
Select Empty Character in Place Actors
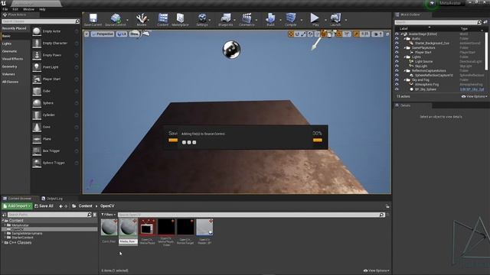click(x=55, y=44)
